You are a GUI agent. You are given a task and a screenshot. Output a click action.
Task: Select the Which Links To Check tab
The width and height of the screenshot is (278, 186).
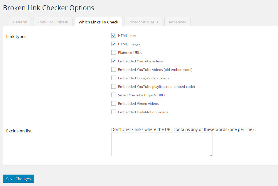tap(98, 22)
